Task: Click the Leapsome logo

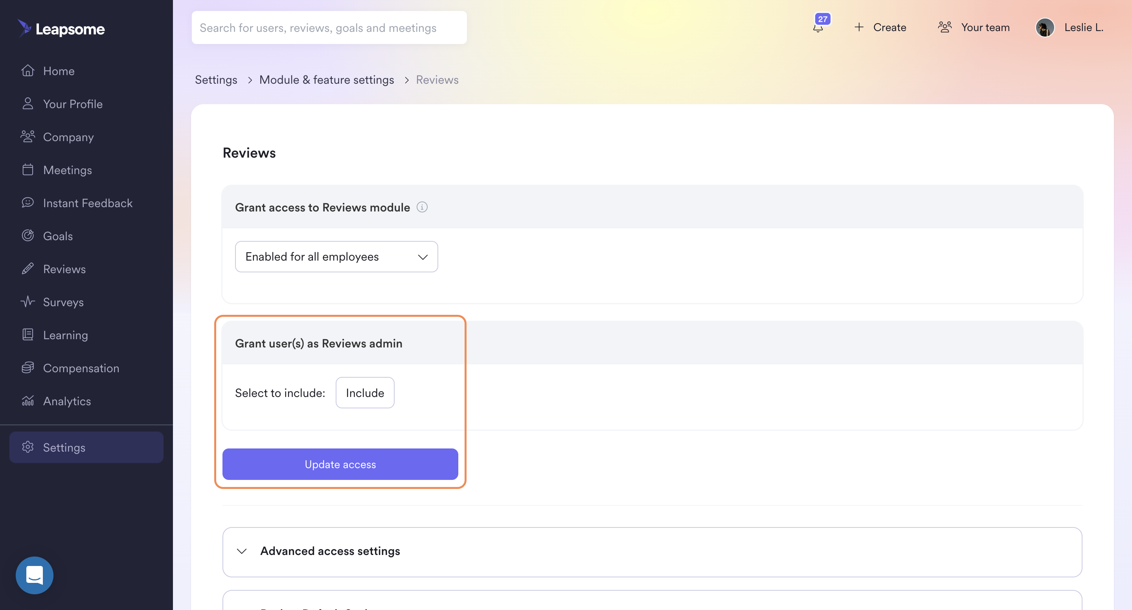Action: 61,29
